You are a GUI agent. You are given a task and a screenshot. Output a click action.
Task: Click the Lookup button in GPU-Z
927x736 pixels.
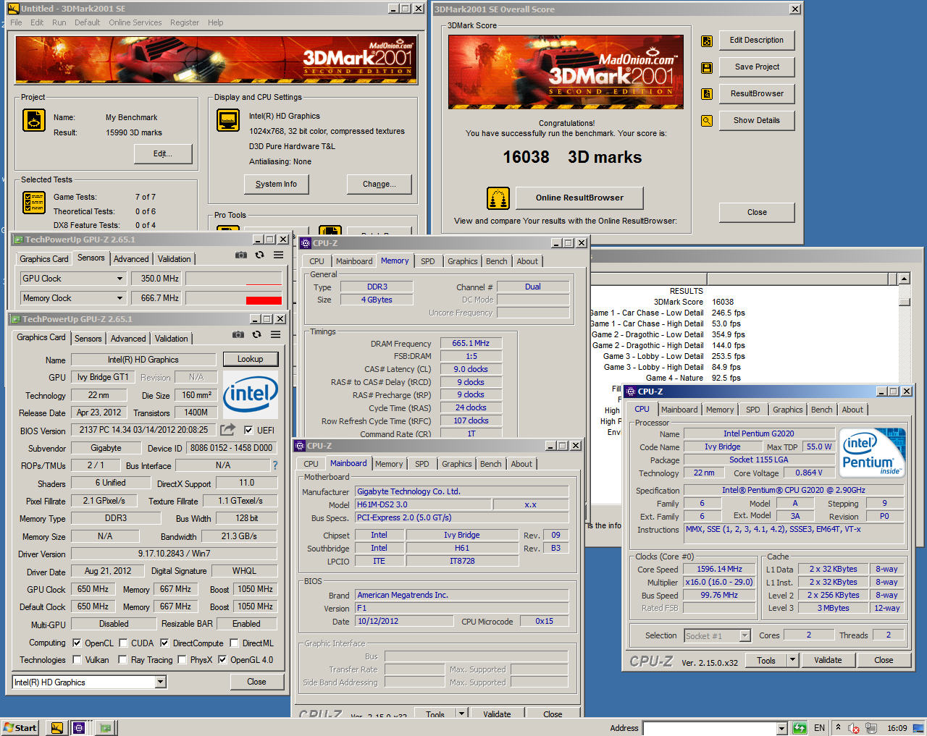(x=250, y=359)
